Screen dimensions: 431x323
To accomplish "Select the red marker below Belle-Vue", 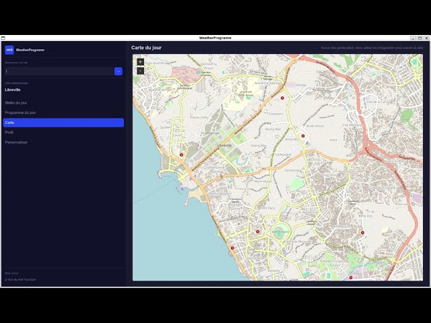I will click(362, 233).
